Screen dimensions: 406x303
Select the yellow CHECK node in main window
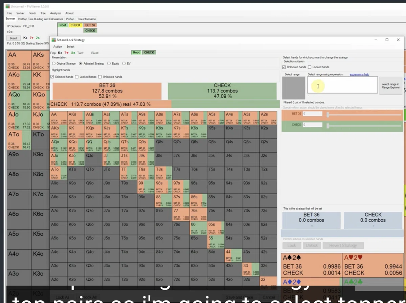75,25
